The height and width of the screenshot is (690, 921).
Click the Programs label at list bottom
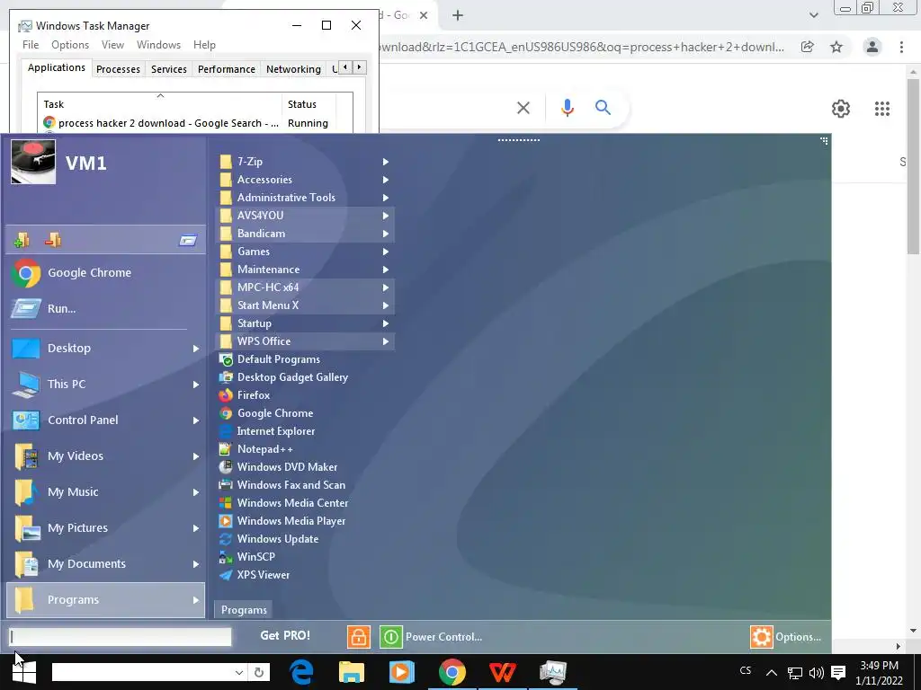click(244, 610)
